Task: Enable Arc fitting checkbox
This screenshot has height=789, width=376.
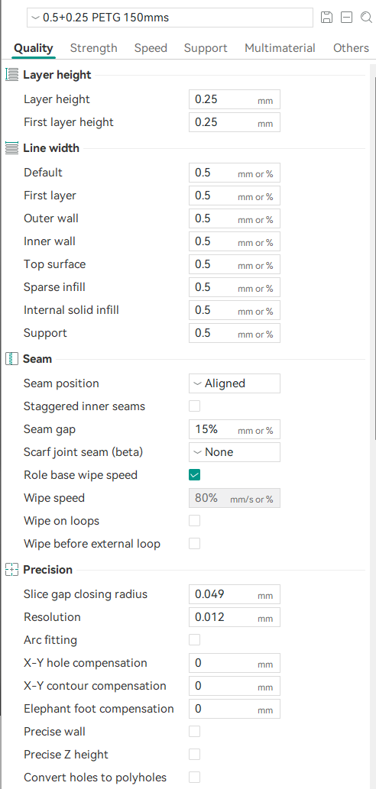Action: [194, 640]
